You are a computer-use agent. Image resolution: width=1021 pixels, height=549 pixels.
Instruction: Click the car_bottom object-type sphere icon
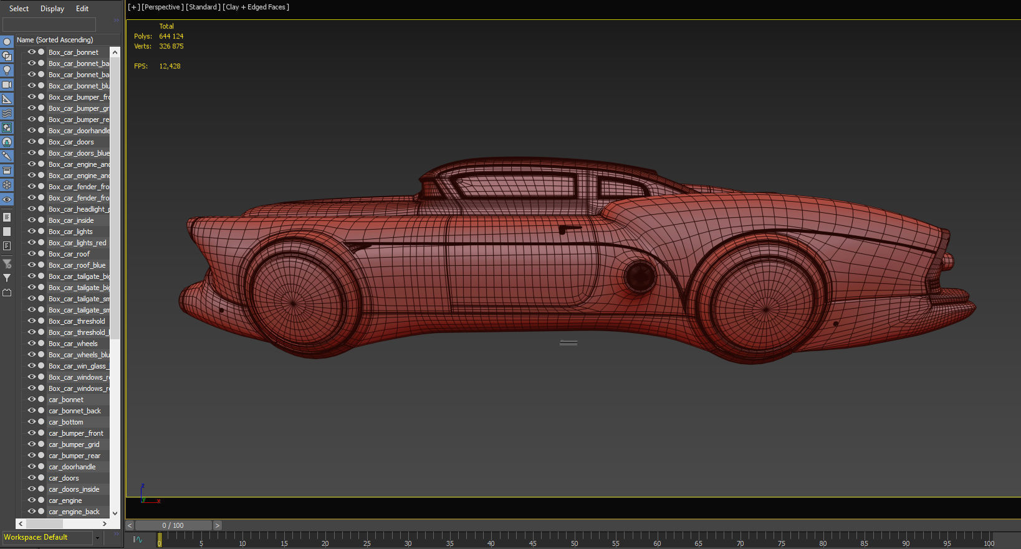click(41, 422)
